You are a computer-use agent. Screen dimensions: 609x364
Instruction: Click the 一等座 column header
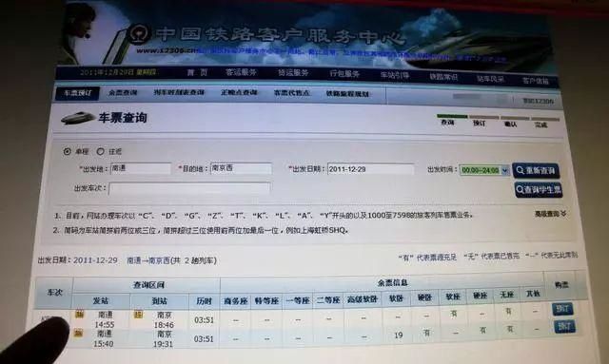298,300
